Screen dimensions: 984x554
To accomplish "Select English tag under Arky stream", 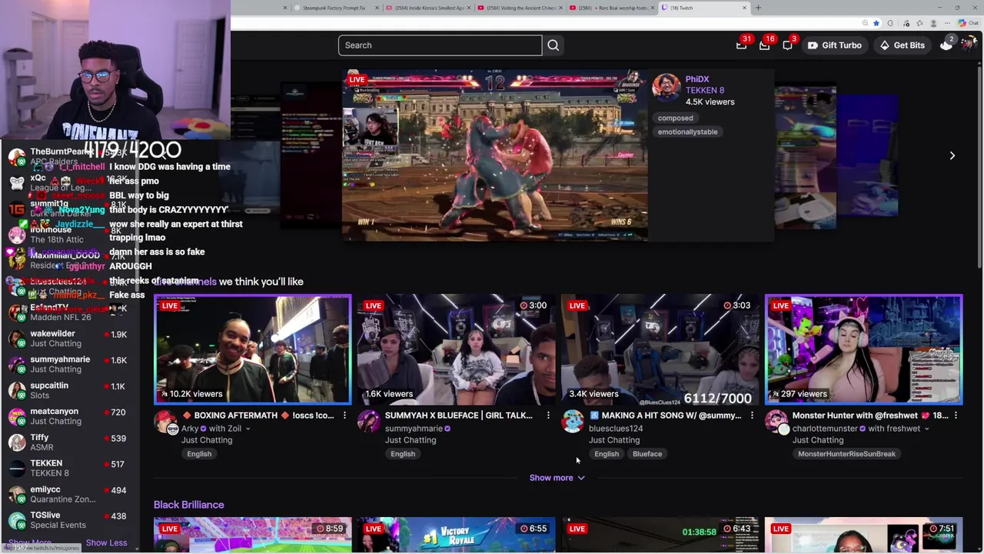I will pyautogui.click(x=199, y=454).
